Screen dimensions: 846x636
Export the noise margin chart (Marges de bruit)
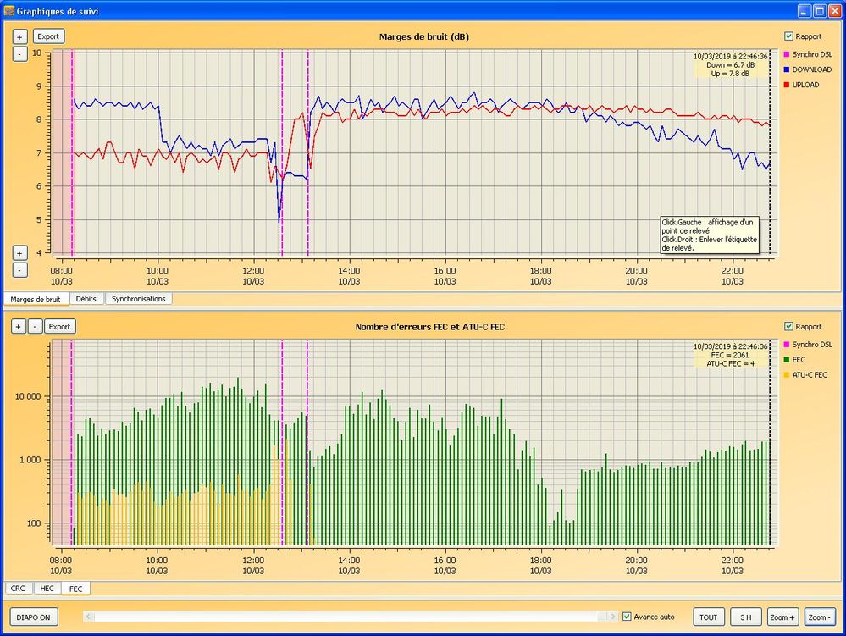point(48,36)
